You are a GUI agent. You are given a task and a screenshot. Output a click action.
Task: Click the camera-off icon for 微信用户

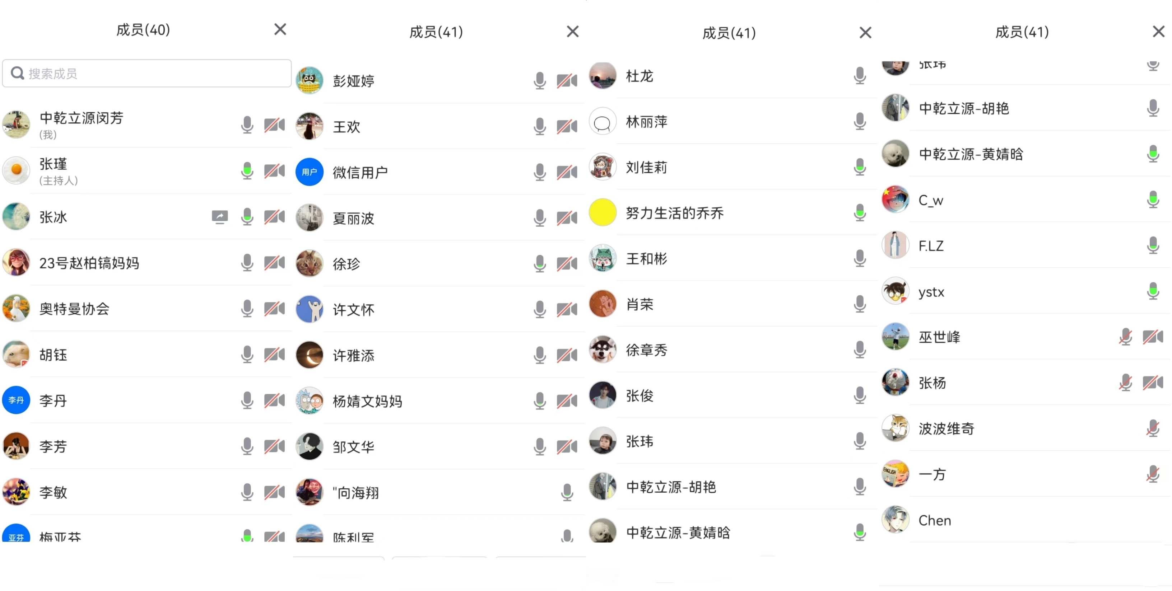click(x=567, y=172)
